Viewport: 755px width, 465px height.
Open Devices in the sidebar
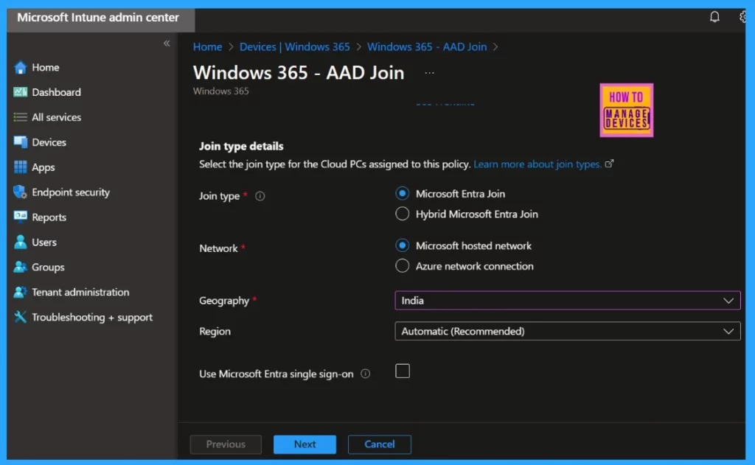49,142
